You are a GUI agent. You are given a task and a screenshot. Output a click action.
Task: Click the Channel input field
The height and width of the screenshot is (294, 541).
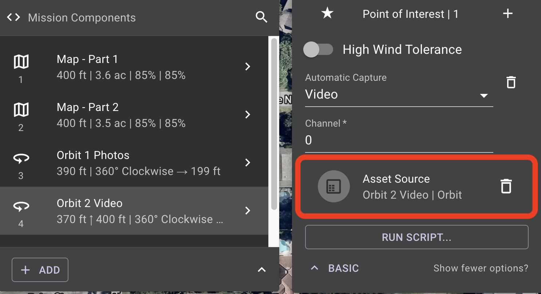tap(399, 140)
